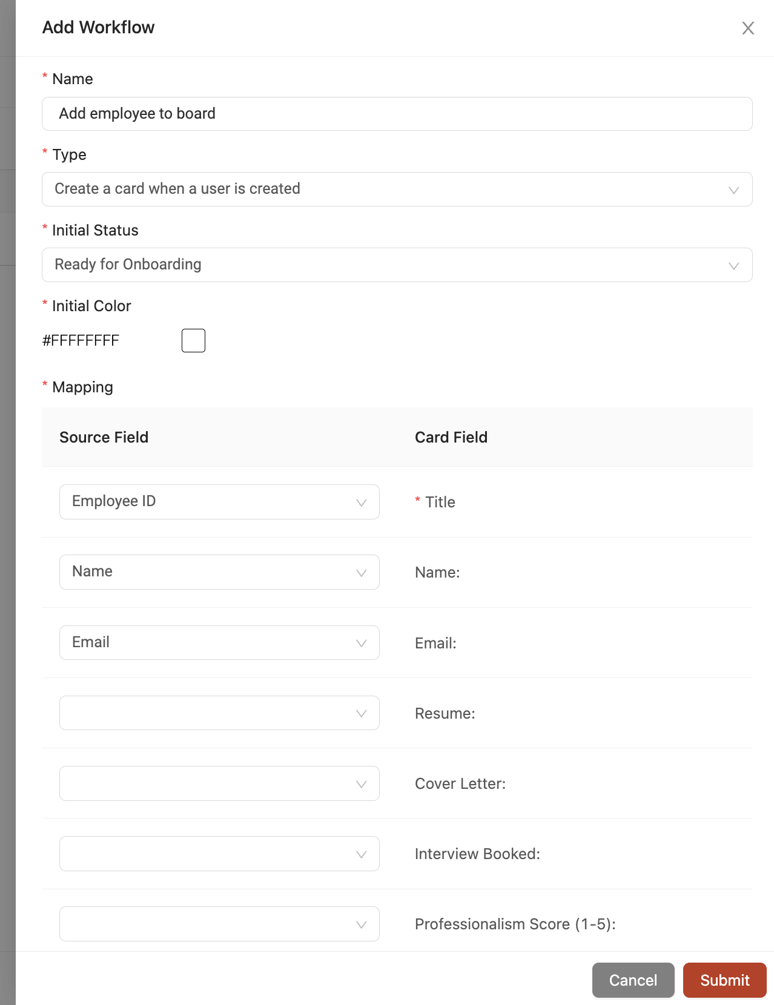Click chevron icon on Email source select
Viewport: 774px width, 1005px height.
tap(361, 643)
